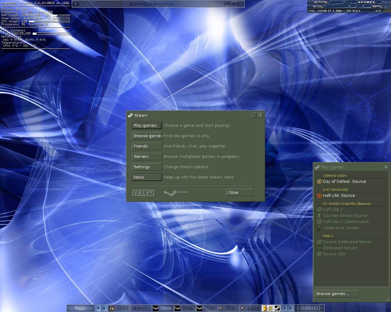Click the Play games button in Steam window
Viewport: 391px width, 312px height.
tap(147, 126)
